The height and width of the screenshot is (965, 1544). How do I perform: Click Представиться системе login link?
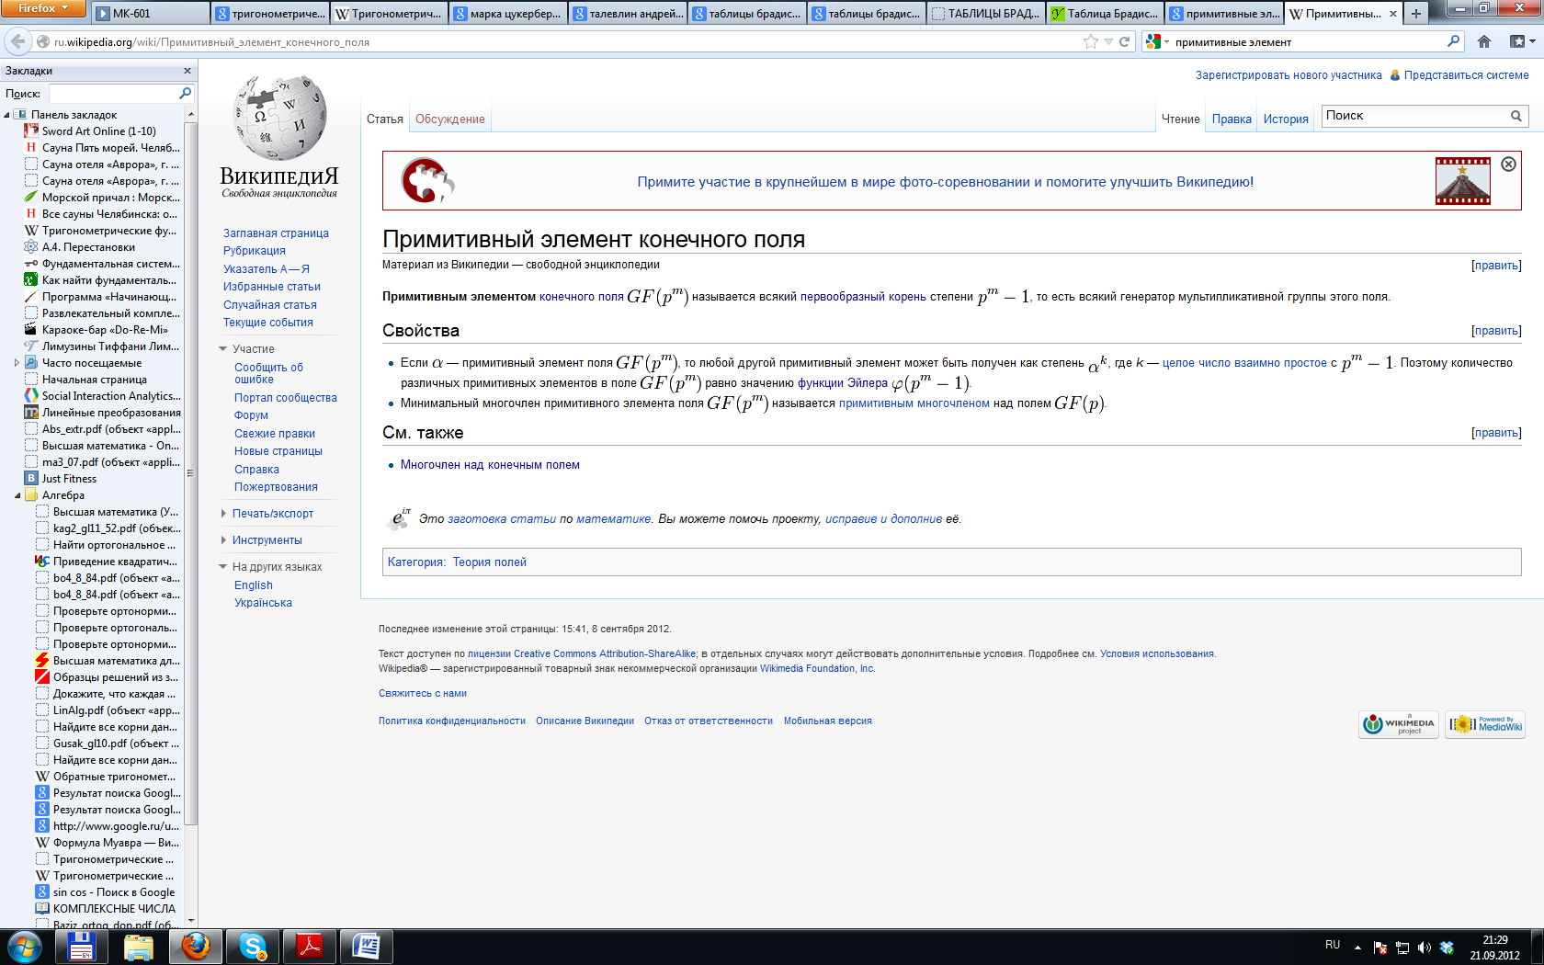click(x=1466, y=75)
